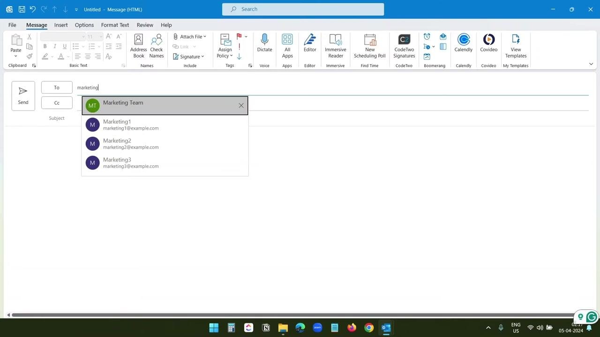600x337 pixels.
Task: Open the Help tab
Action: (166, 25)
